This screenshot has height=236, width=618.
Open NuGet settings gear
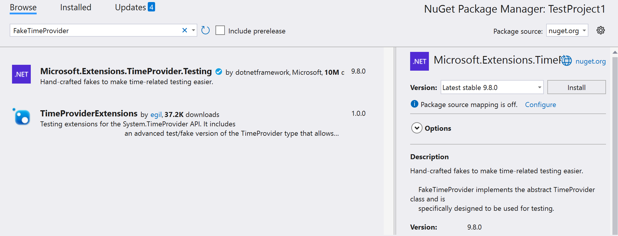click(601, 30)
